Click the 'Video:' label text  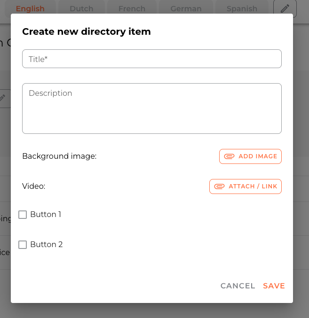click(34, 186)
